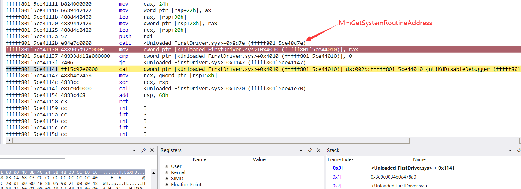521x189 pixels.
Task: Close the memory panel
Action: click(152, 150)
